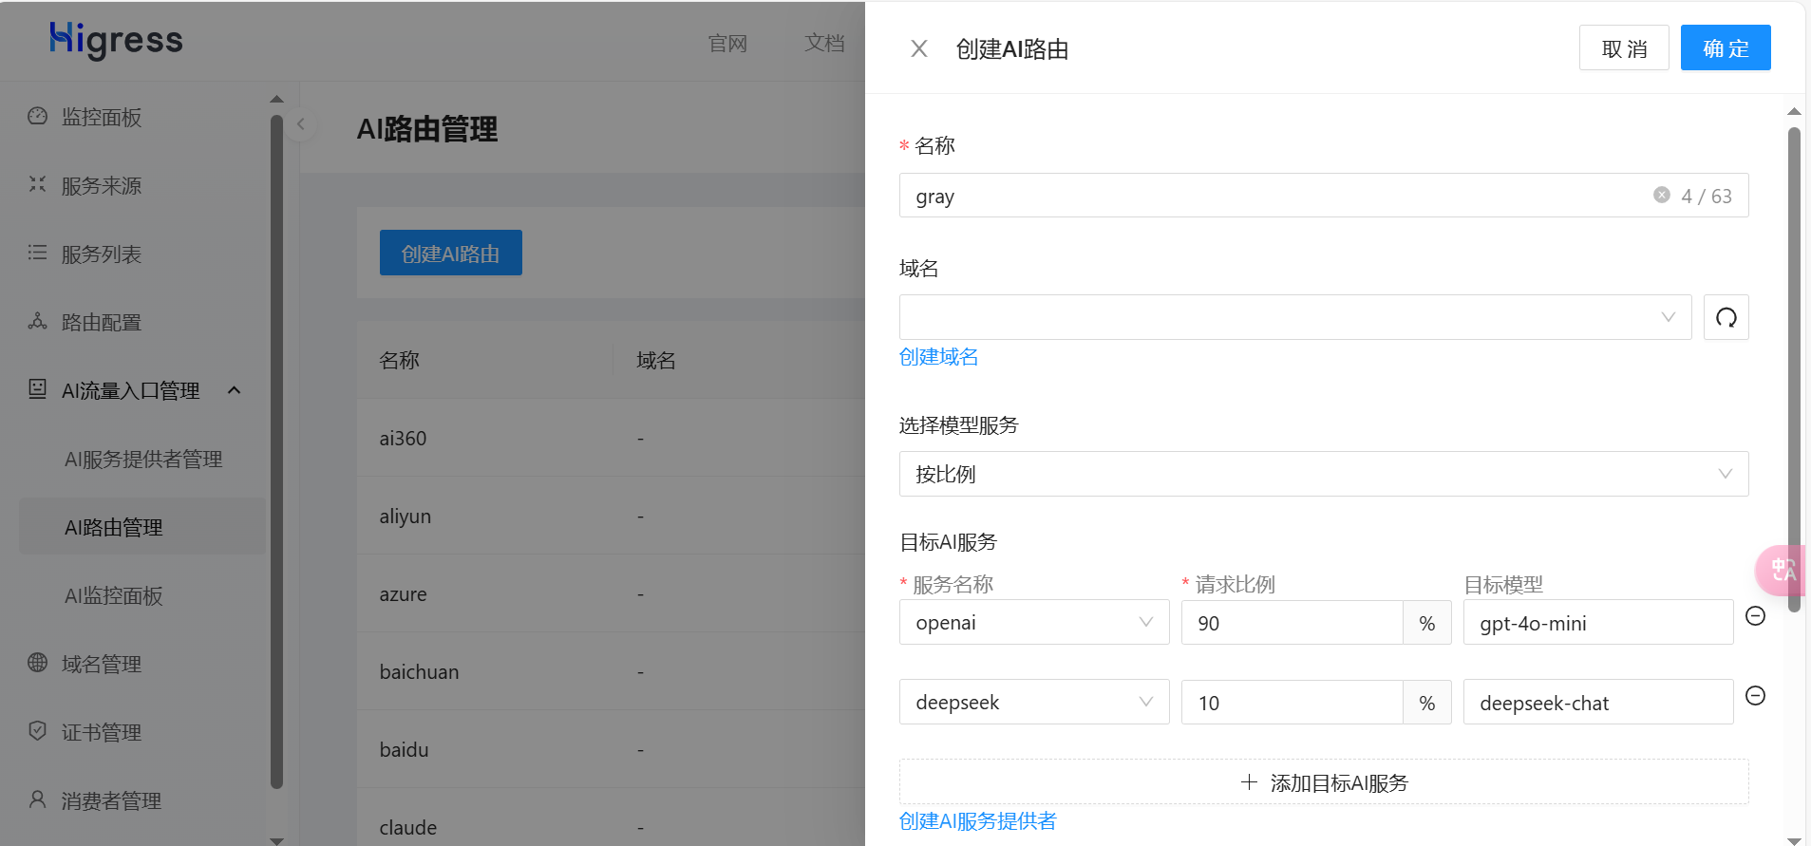Clear the 名称 field using clear icon
Image resolution: width=1811 pixels, height=846 pixels.
(1661, 195)
